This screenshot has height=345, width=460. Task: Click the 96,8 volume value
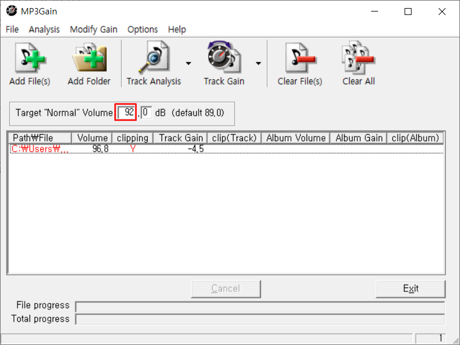click(x=100, y=149)
